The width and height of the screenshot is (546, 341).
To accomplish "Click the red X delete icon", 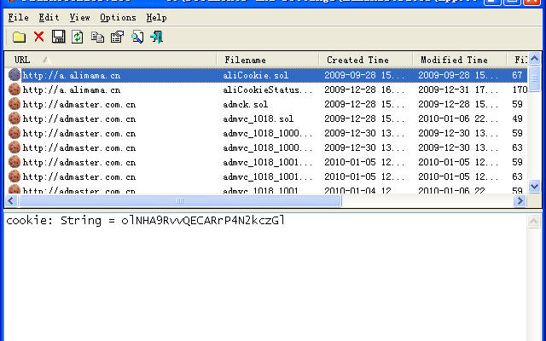I will pyautogui.click(x=39, y=37).
